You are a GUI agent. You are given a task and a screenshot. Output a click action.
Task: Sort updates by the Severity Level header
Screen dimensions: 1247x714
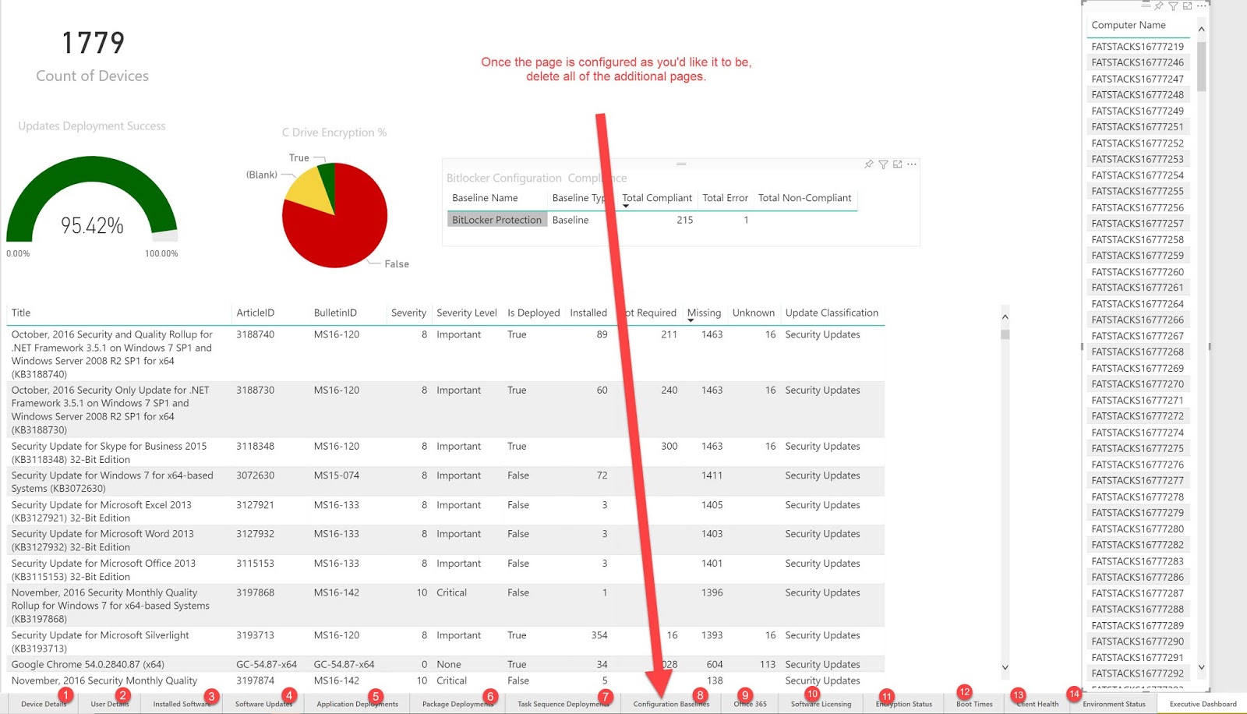[466, 313]
